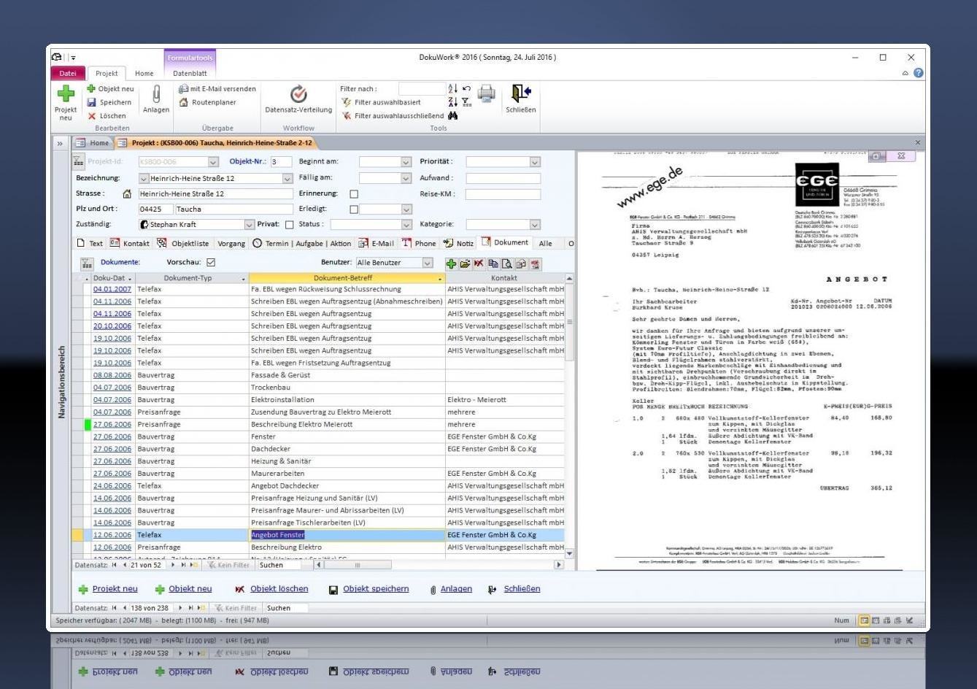Expand the navigation pane with the double chevron
The height and width of the screenshot is (689, 977).
[61, 143]
